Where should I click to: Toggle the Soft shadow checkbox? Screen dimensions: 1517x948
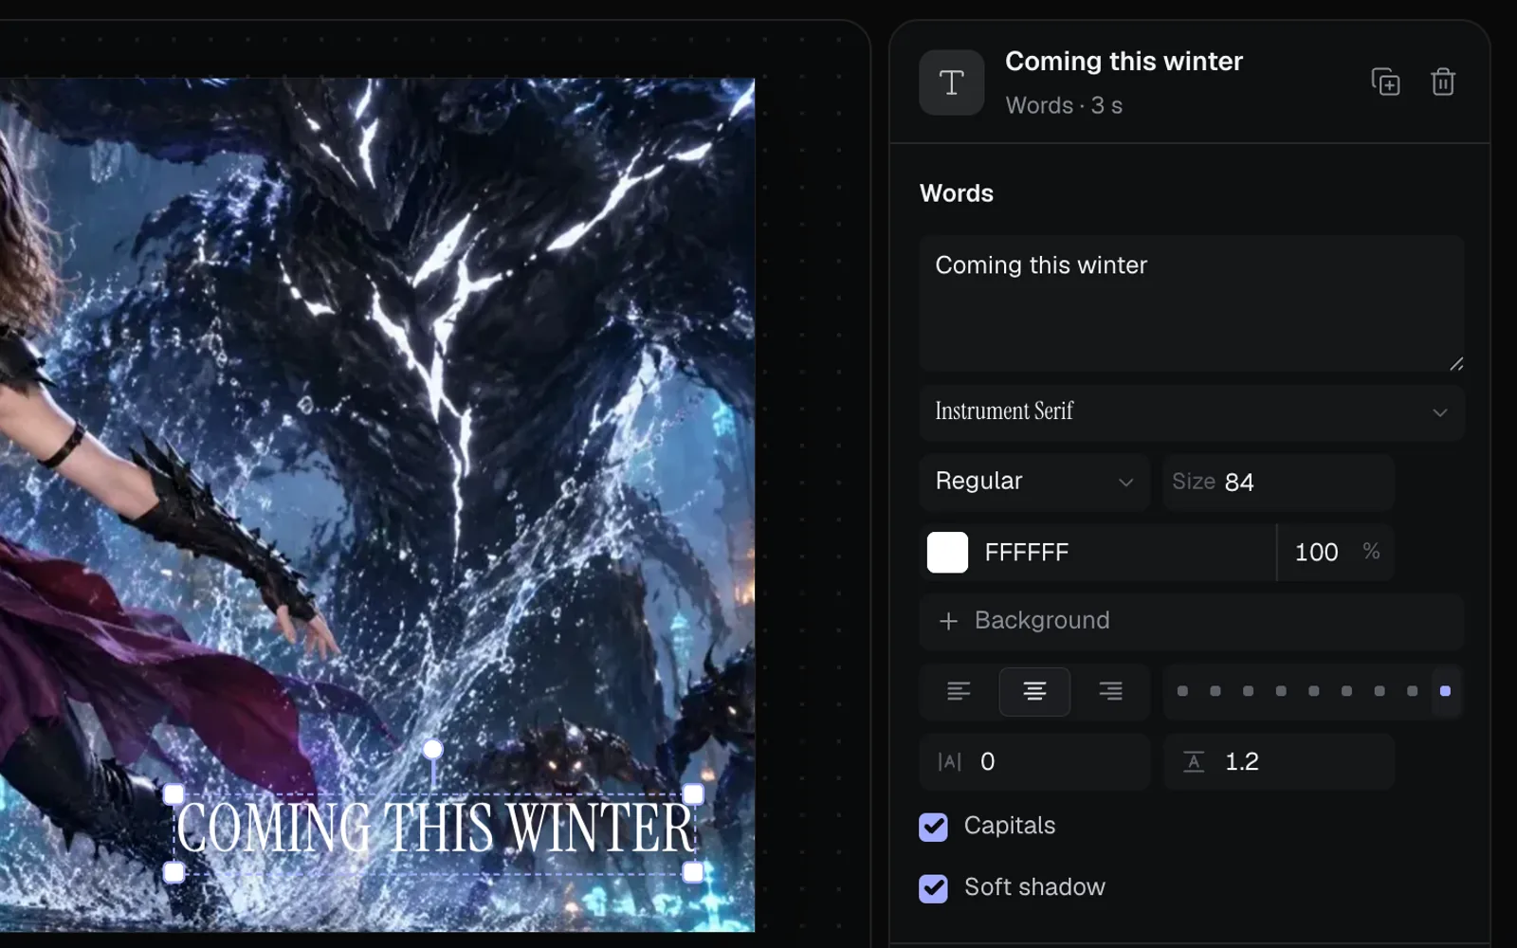933,888
